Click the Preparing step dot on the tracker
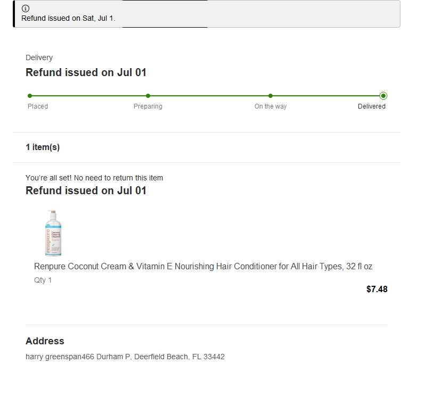 coord(148,96)
